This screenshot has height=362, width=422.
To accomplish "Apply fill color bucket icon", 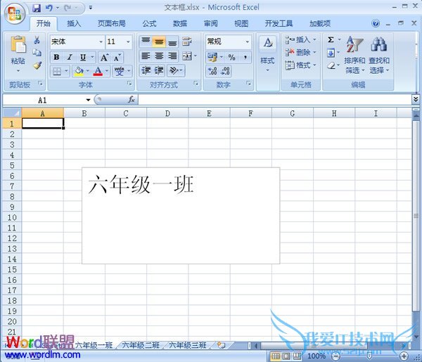I will point(79,71).
